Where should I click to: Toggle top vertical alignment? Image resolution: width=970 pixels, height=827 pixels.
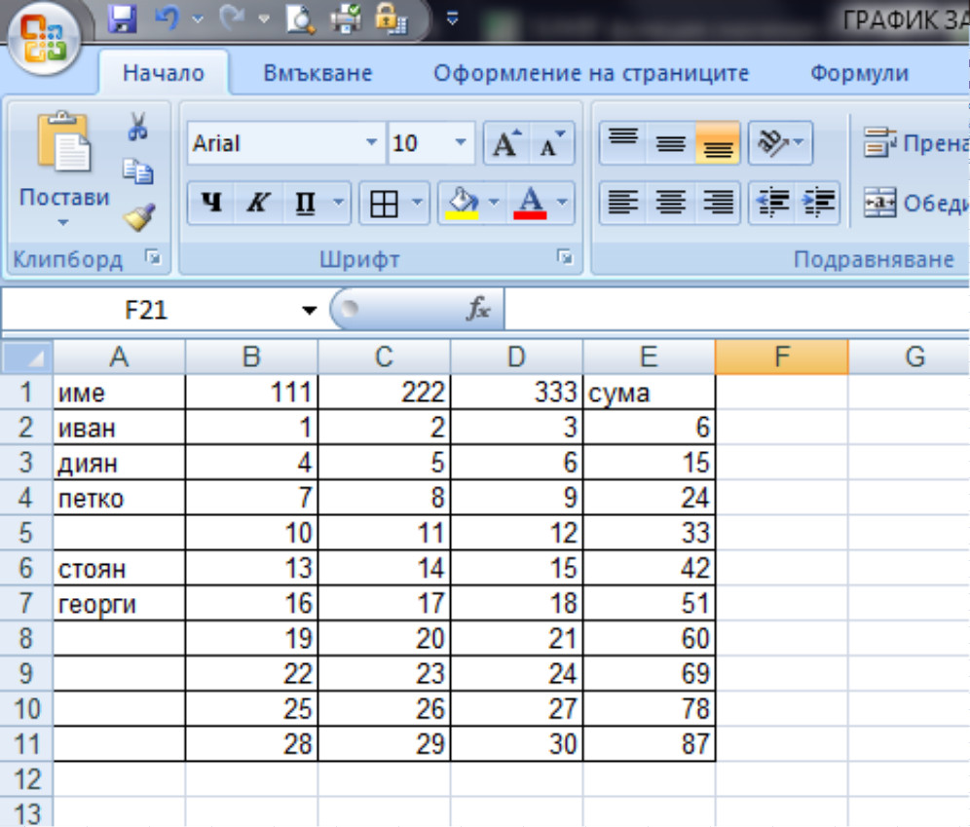pyautogui.click(x=623, y=143)
